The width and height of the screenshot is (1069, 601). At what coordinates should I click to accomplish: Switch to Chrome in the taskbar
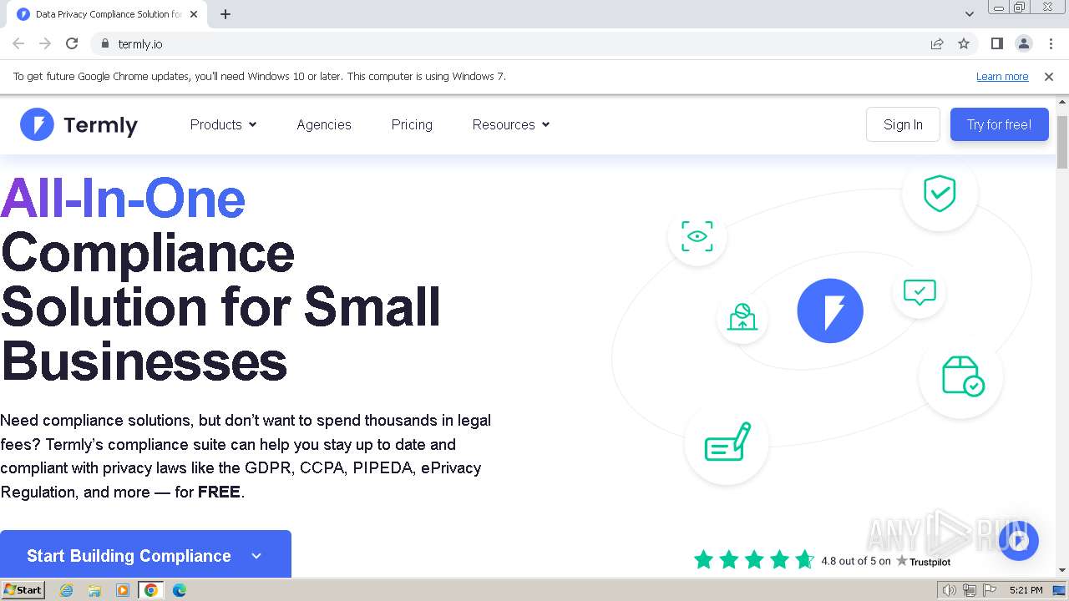(151, 590)
